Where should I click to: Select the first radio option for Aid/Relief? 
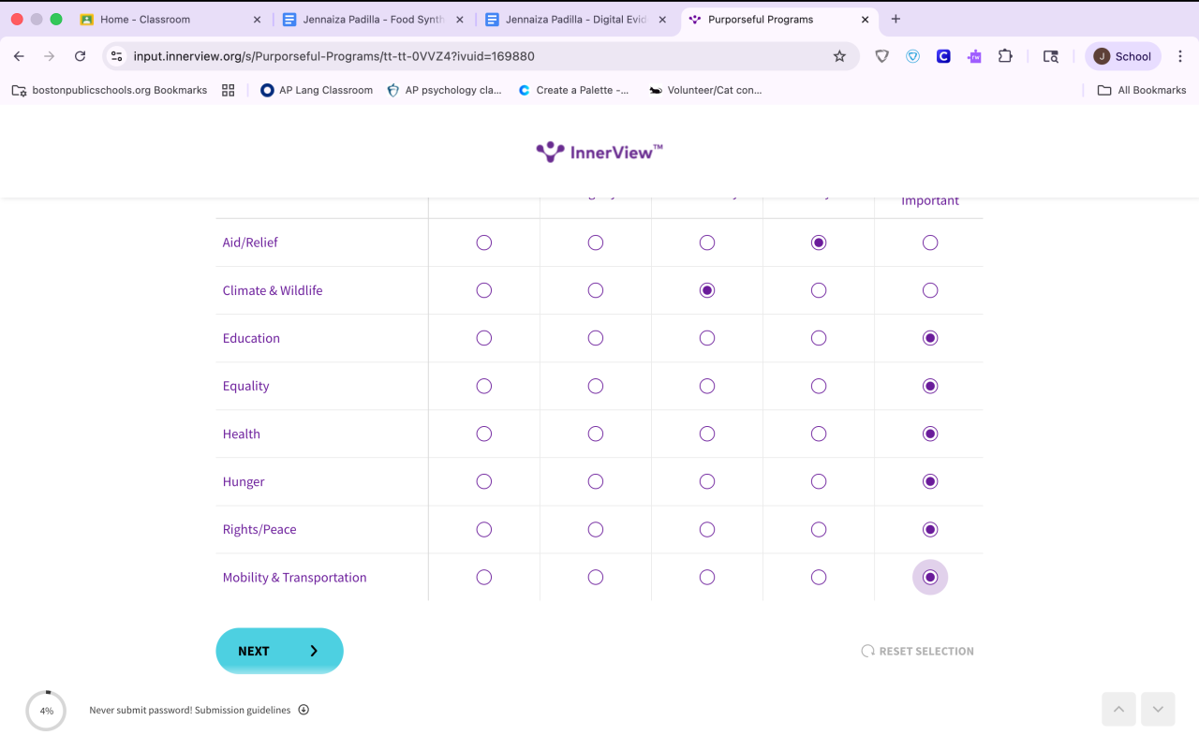coord(483,243)
